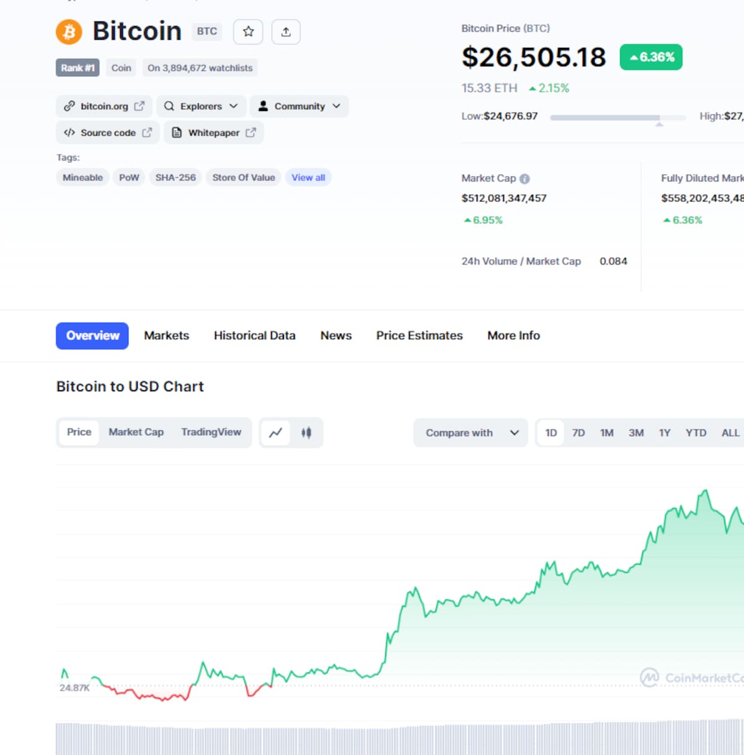Go to the Historical Data tab
The width and height of the screenshot is (744, 755).
pos(254,335)
